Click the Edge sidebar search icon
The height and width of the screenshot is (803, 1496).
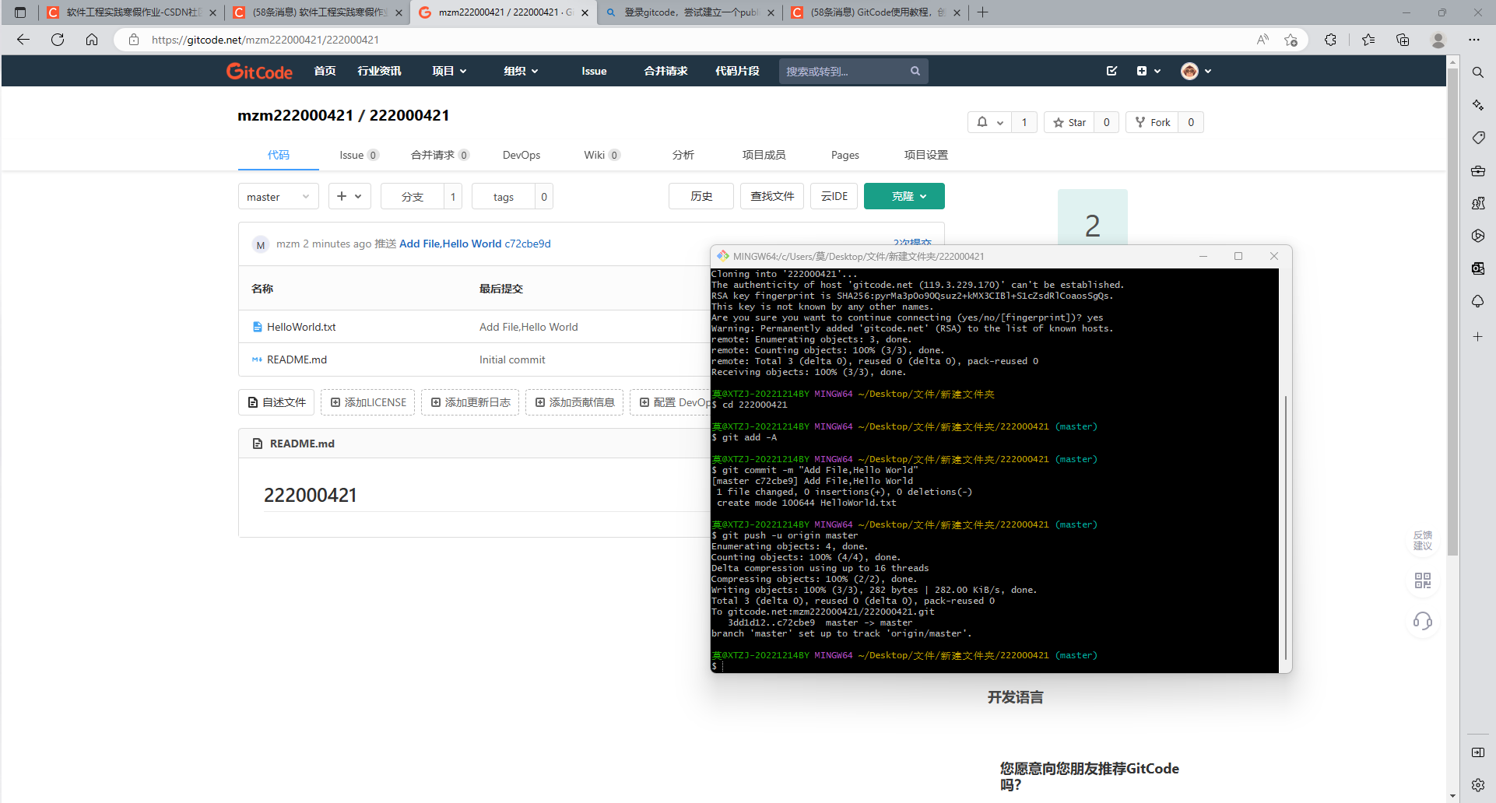1477,72
